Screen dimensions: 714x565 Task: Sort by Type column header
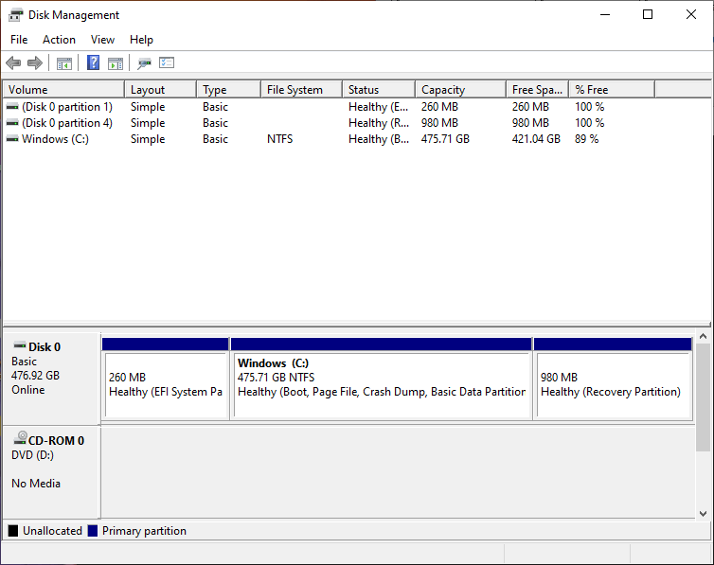tap(228, 90)
